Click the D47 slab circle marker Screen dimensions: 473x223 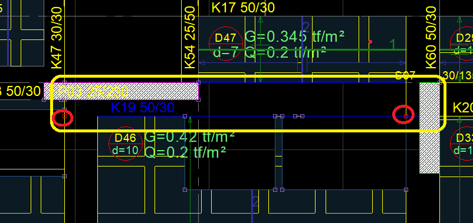pos(226,44)
